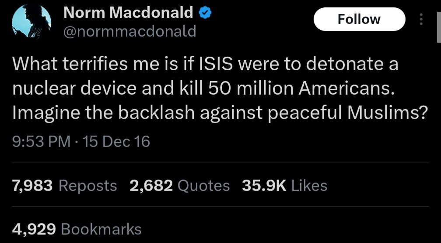Click the 4,929 bookmark count number
This screenshot has height=243, width=441.
click(34, 229)
